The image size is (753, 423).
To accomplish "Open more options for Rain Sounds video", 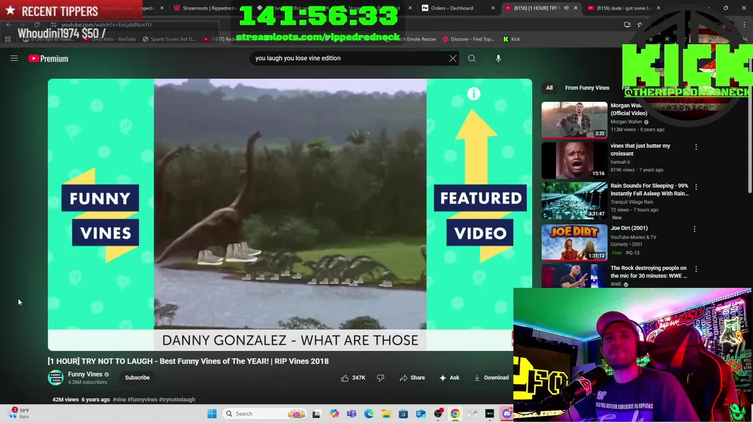I will point(696,187).
